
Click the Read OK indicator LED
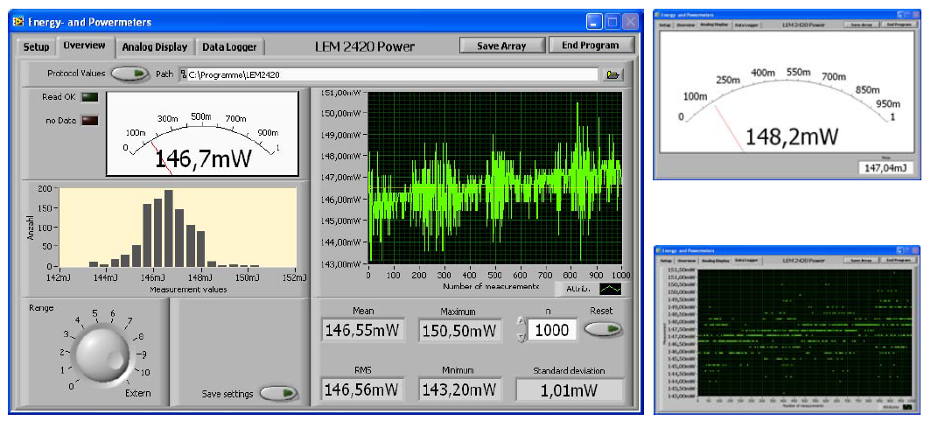coord(90,98)
